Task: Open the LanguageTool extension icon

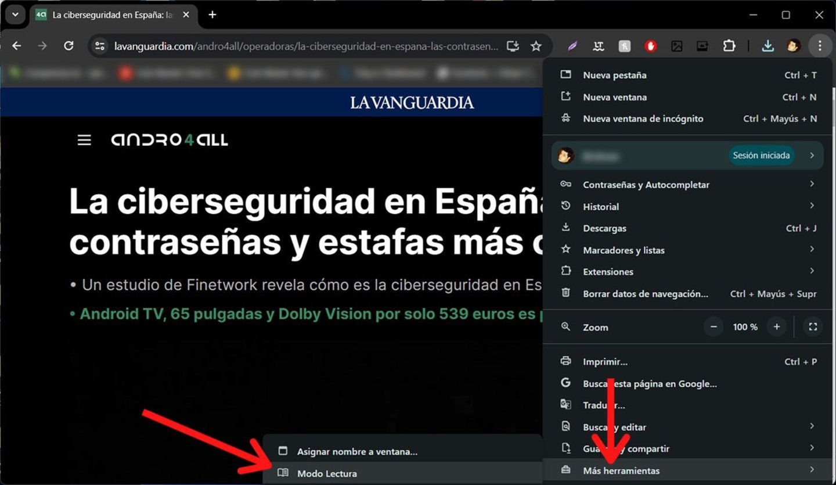Action: (599, 46)
